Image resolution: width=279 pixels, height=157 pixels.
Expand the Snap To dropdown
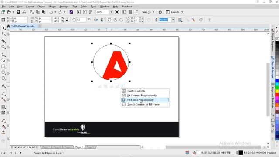(x=153, y=12)
